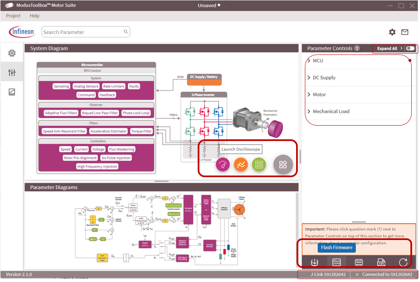Open the Adaptive Flux Filters block
The image size is (420, 282).
coord(61,113)
